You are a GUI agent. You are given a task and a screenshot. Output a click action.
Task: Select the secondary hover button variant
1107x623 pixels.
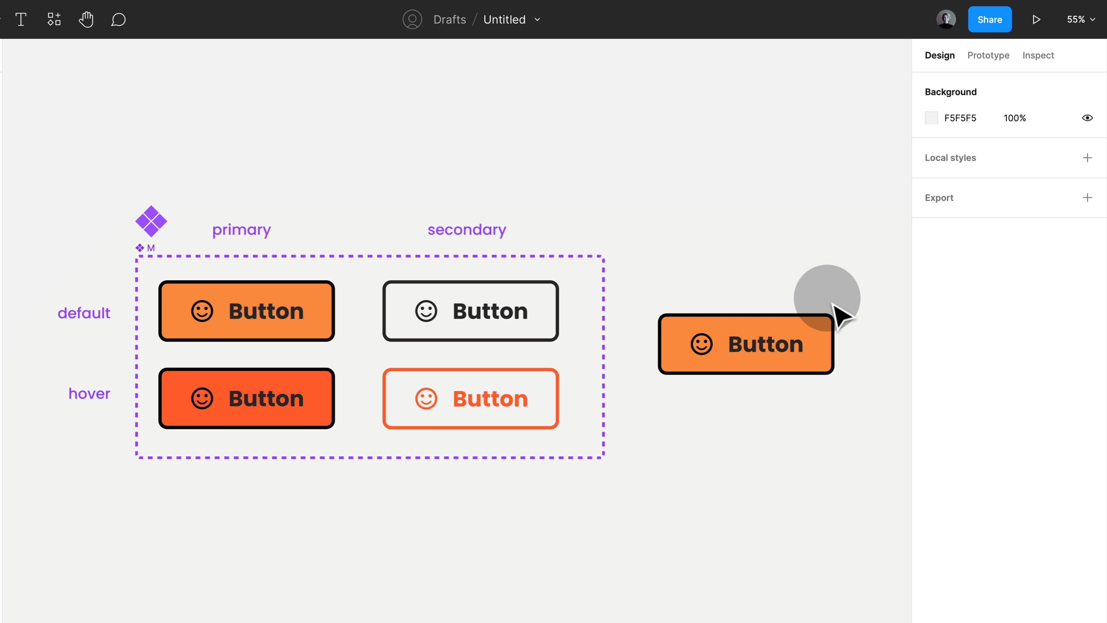pyautogui.click(x=470, y=398)
